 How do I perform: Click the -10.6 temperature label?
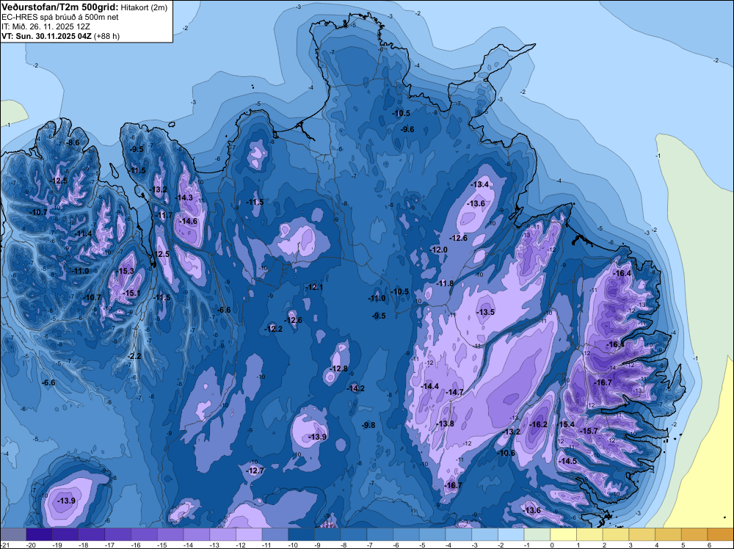point(506,453)
